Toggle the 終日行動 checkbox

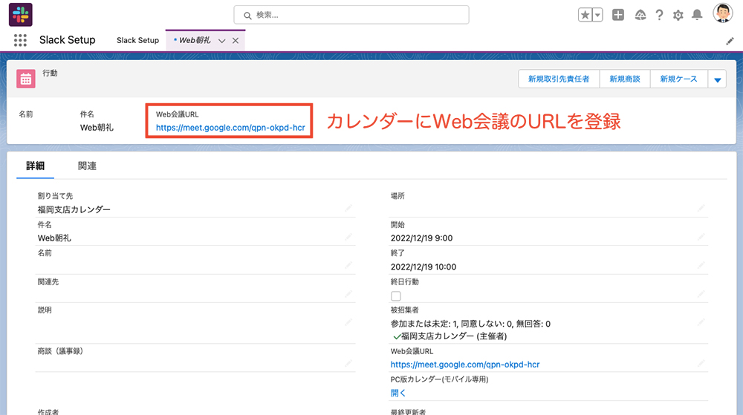(396, 295)
